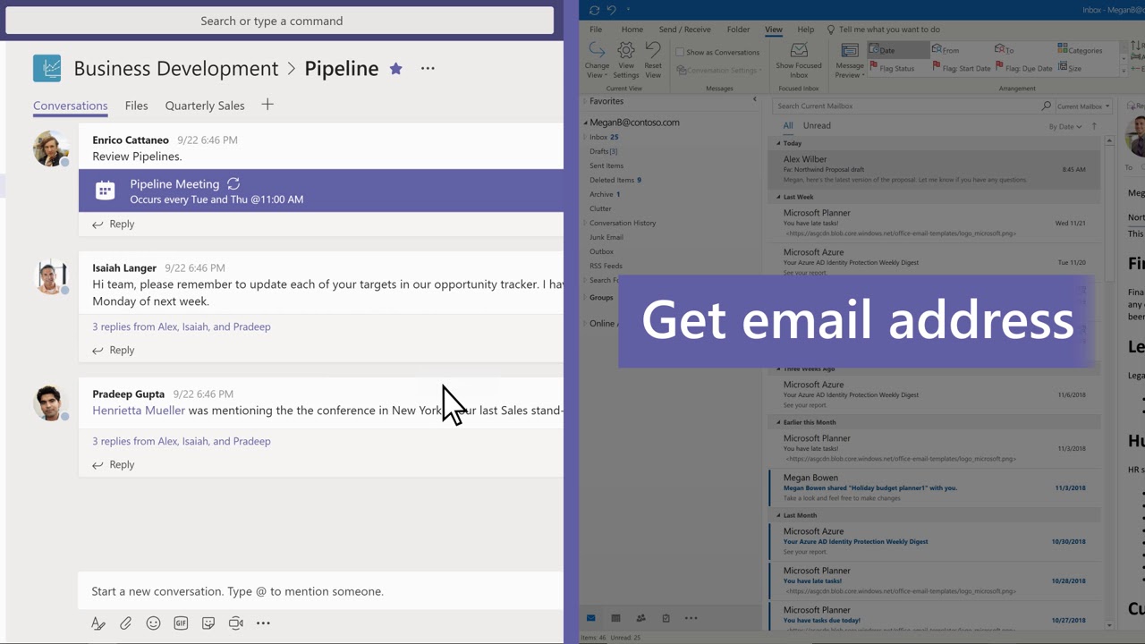Expand 3 replies under Isaiah Langer's post
The image size is (1145, 644).
coord(182,326)
